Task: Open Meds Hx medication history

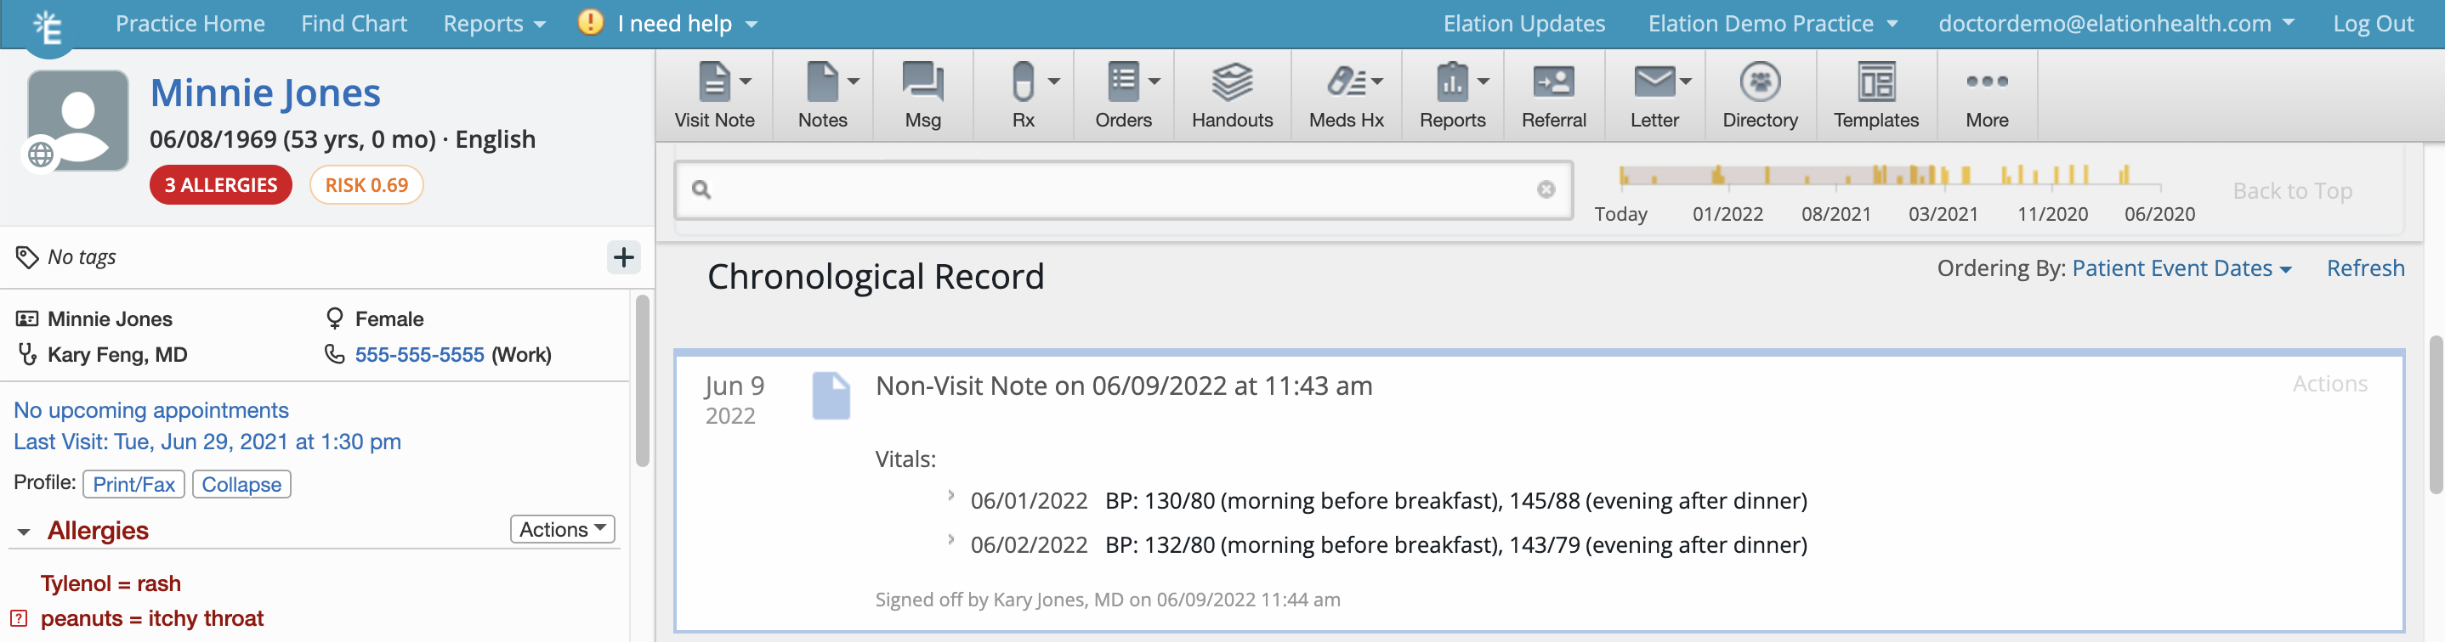Action: (1346, 95)
